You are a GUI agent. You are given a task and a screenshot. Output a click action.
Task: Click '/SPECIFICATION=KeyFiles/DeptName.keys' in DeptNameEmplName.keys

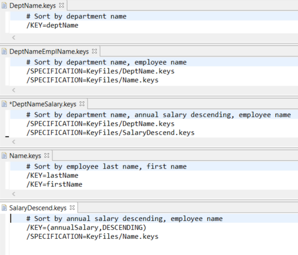pyautogui.click(x=100, y=71)
